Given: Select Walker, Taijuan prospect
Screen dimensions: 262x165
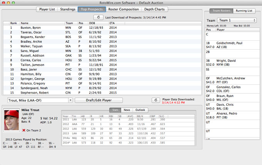Looking at the screenshot, I should point(102,46).
